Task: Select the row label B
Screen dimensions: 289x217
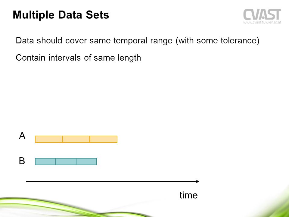Action: pos(22,161)
